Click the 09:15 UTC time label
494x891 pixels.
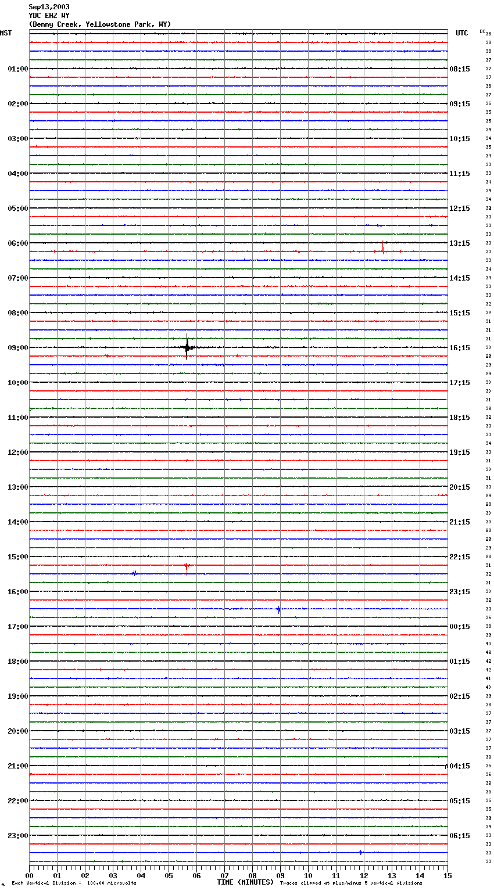(x=460, y=104)
